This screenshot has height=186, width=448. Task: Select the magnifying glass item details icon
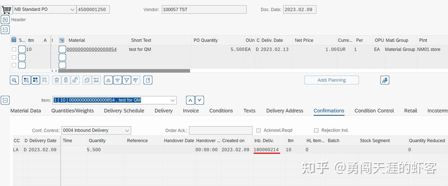coord(14,80)
